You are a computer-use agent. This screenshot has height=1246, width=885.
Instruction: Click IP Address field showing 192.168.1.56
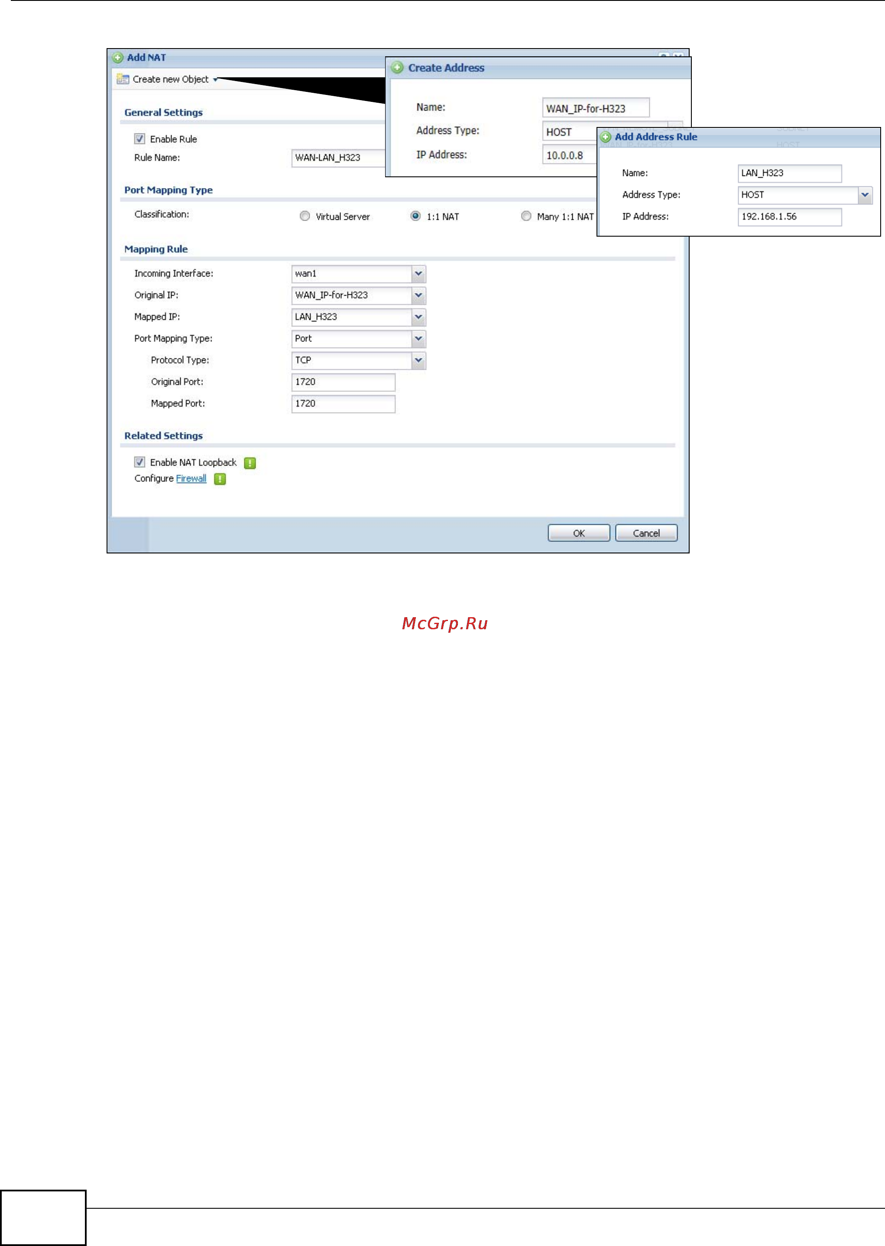click(x=790, y=217)
